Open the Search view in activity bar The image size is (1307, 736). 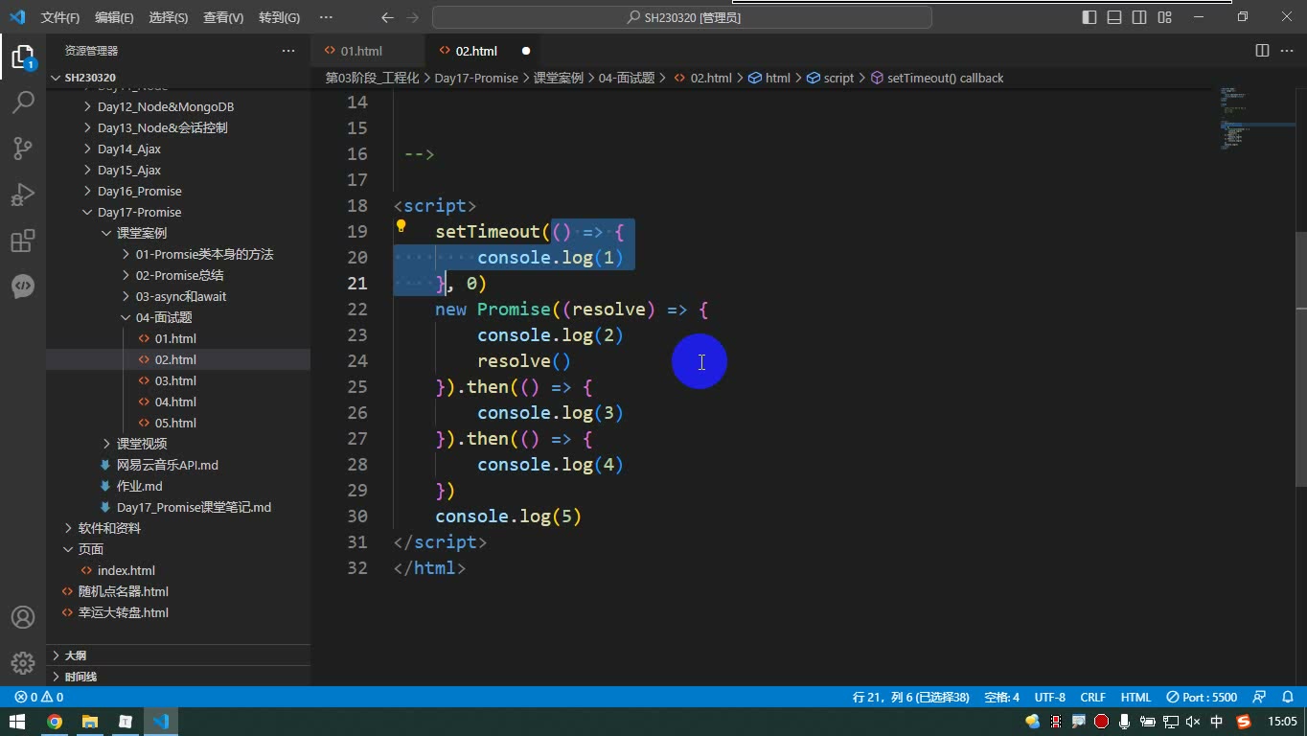[23, 102]
